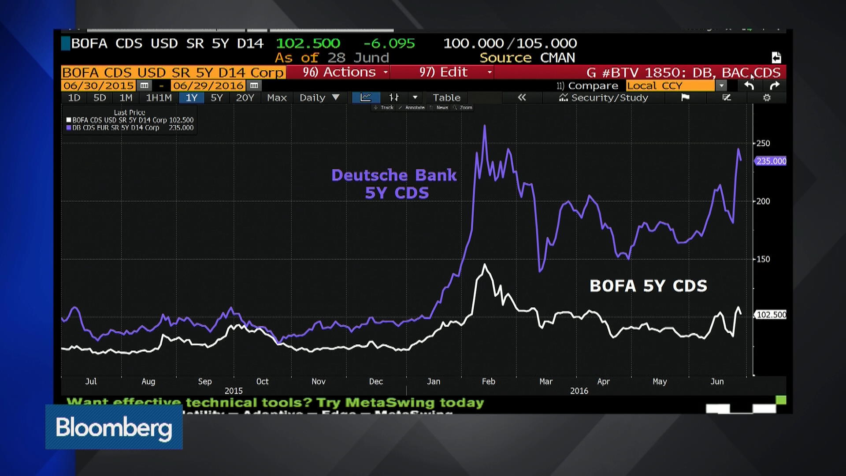Click MetaSwing technical tools ad link

coord(275,402)
